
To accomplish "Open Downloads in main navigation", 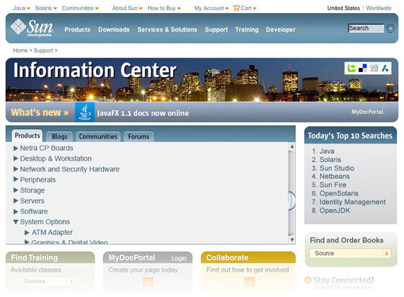I will pos(114,30).
